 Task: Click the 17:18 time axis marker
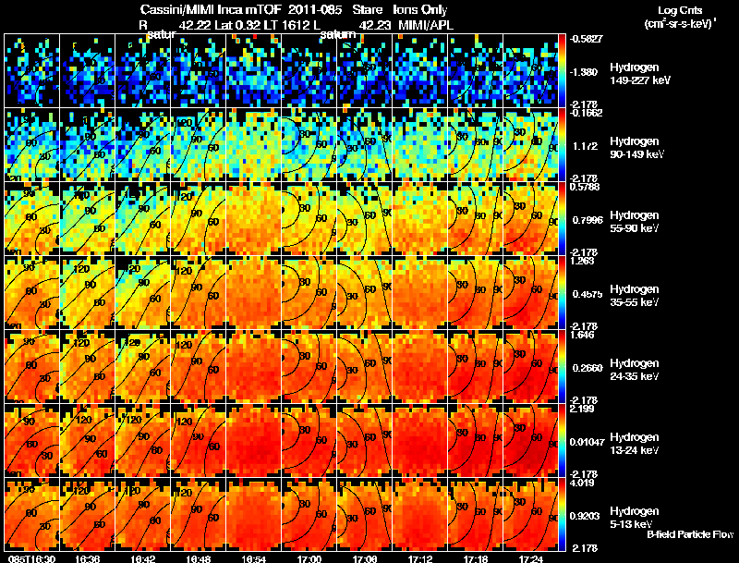point(476,558)
